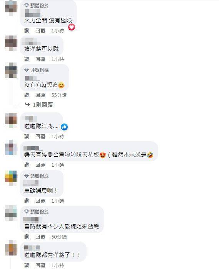
Task: Click the thumbs-up reaction on 啦啦隊洋將.... comment
Action: [x=64, y=127]
